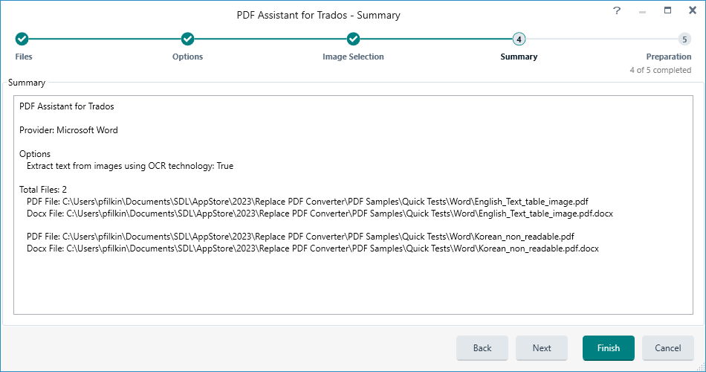The width and height of the screenshot is (706, 372).
Task: Maximize the PDF Assistant window
Action: (x=668, y=10)
